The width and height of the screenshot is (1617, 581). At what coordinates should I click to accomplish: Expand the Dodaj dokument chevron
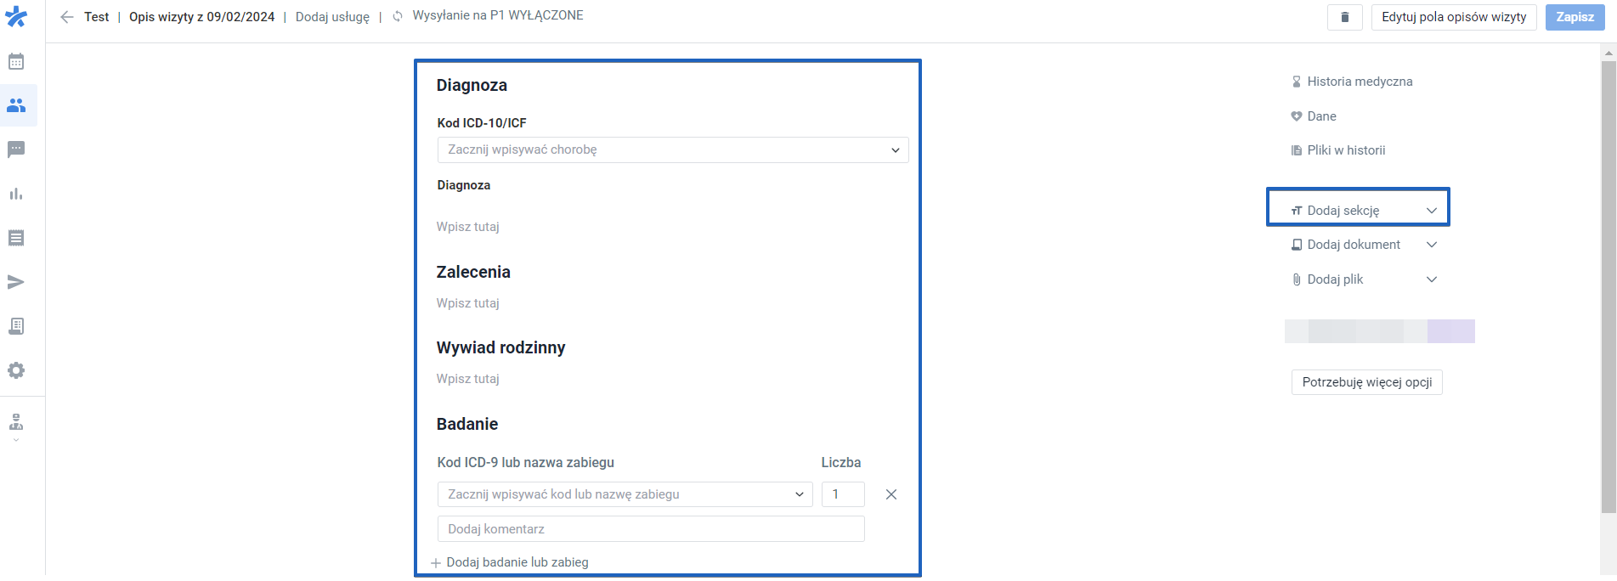point(1432,245)
